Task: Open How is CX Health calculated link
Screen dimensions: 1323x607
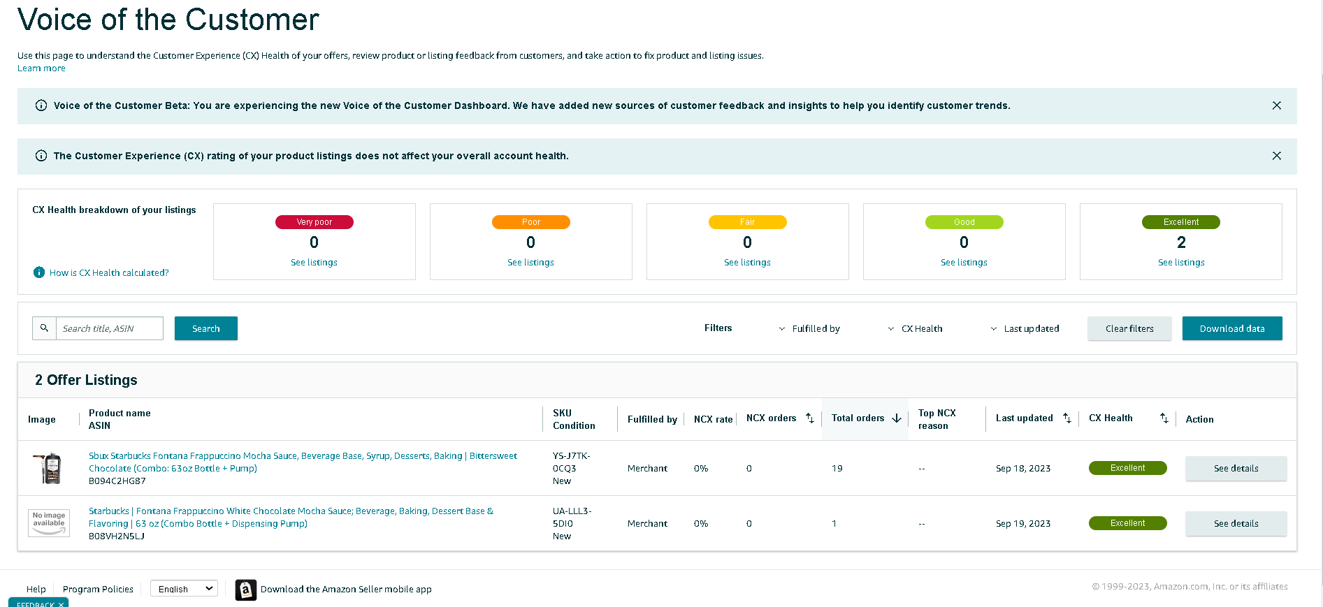Action: [x=109, y=273]
